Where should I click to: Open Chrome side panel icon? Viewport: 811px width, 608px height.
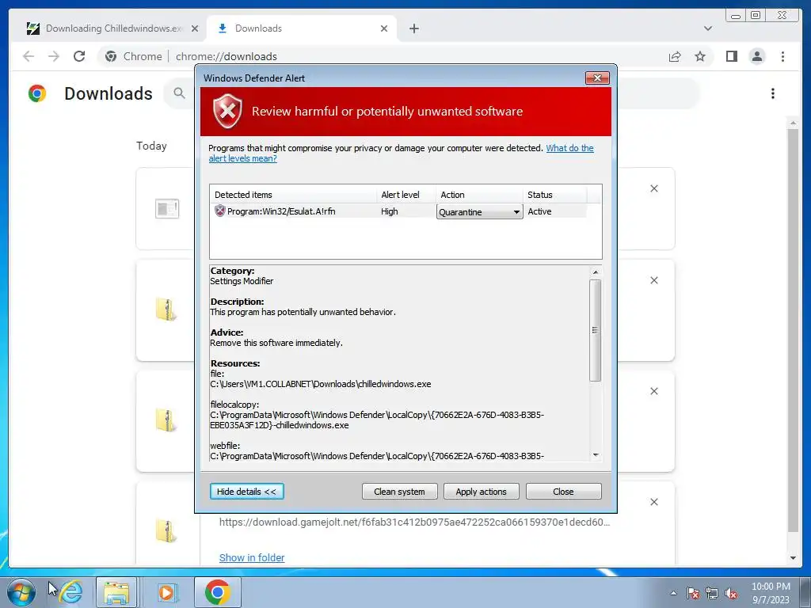pos(731,56)
